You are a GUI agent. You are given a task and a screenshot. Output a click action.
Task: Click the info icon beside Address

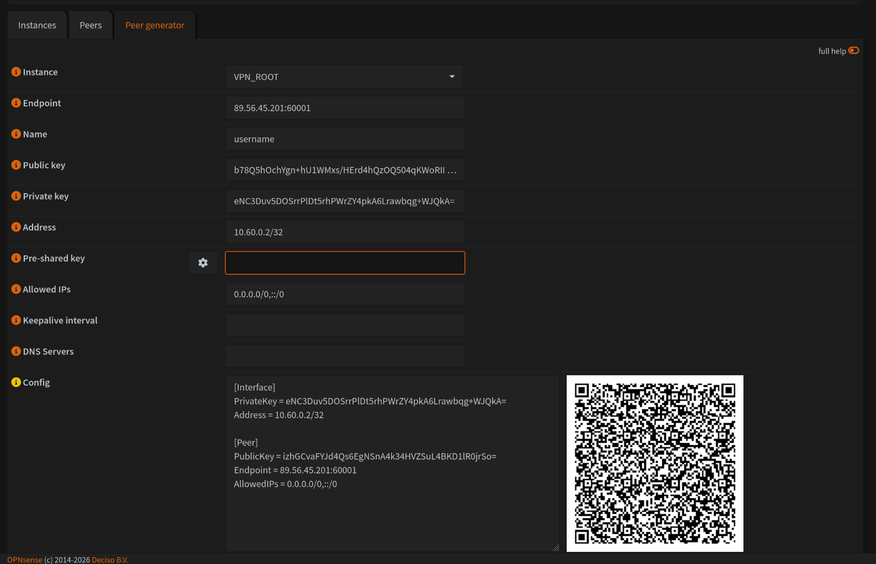point(16,227)
